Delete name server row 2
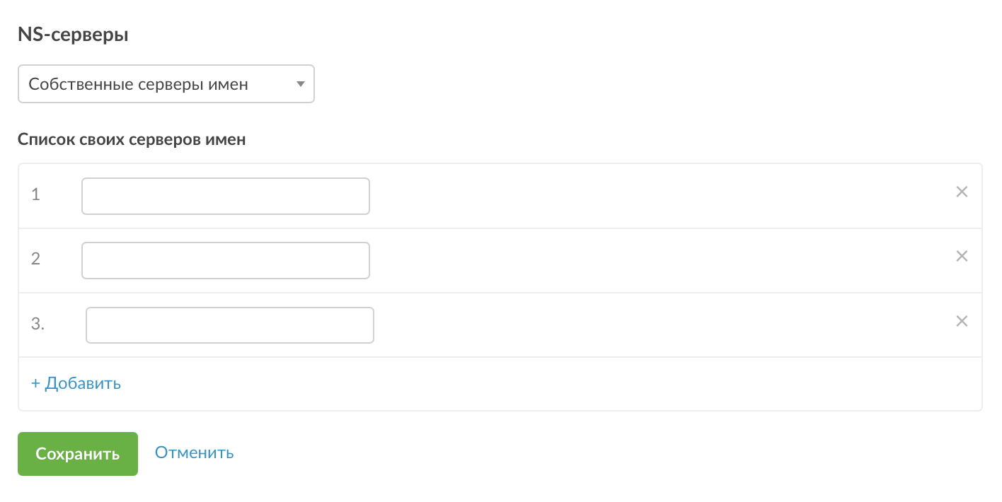This screenshot has height=502, width=1002. [962, 256]
